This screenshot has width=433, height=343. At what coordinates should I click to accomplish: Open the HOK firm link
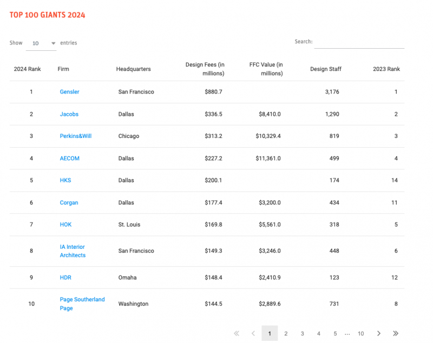[65, 225]
